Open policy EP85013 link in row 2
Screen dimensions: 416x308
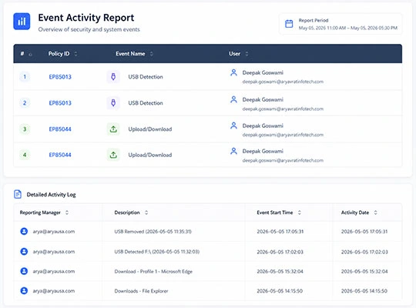pos(60,103)
